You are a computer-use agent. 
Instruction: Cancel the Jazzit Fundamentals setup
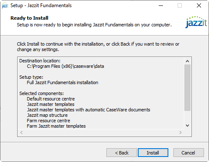coord(188,153)
